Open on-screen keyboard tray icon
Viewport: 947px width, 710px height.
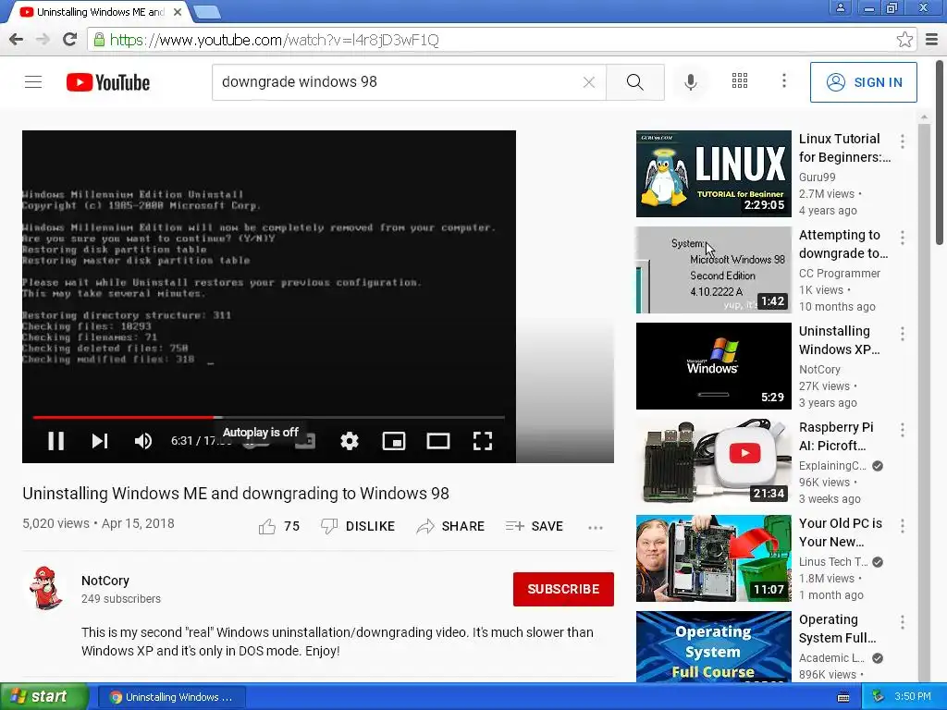tap(843, 697)
